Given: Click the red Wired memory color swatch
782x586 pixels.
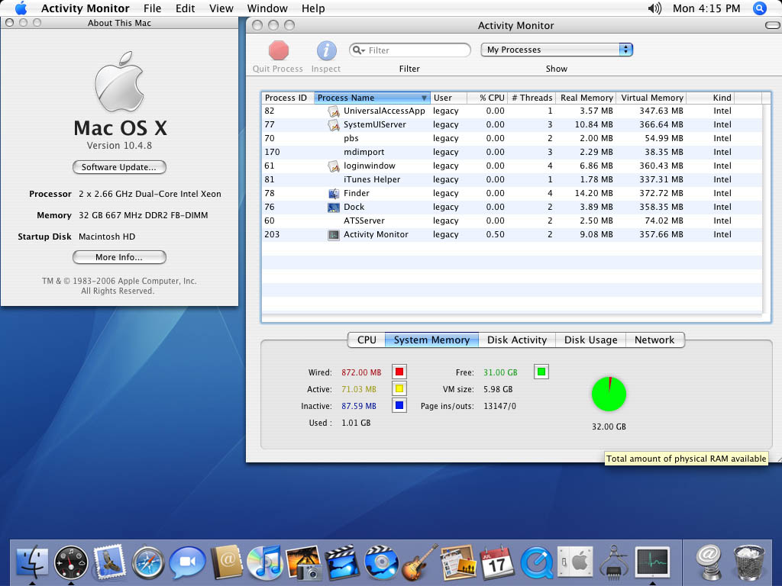Looking at the screenshot, I should (399, 372).
